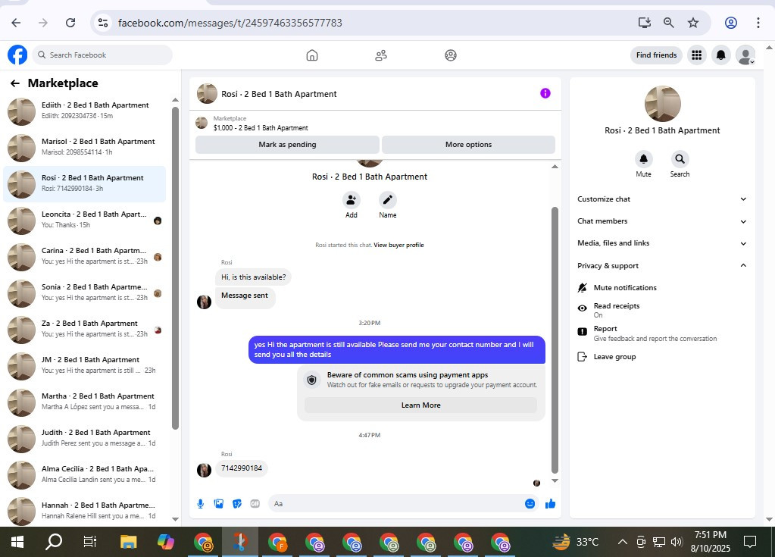Click the Facebook logo

click(17, 55)
